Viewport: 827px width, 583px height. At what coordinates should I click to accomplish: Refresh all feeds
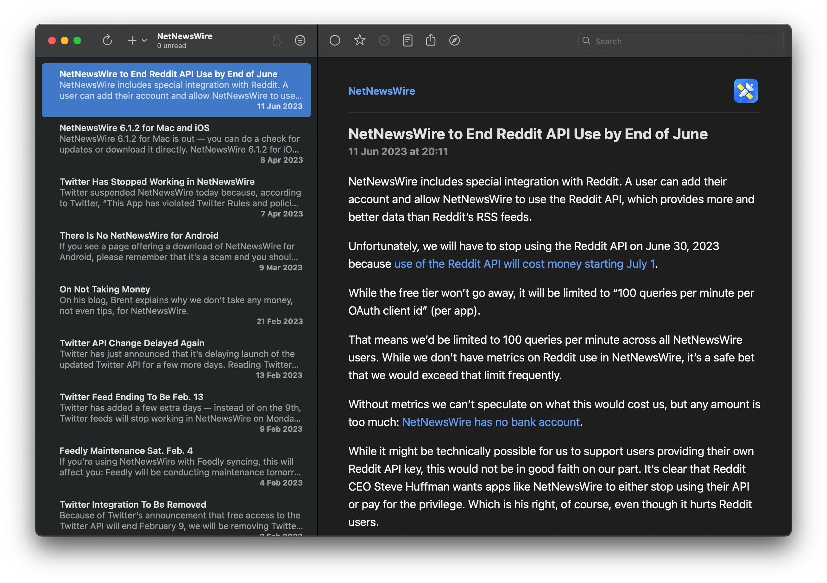(107, 40)
